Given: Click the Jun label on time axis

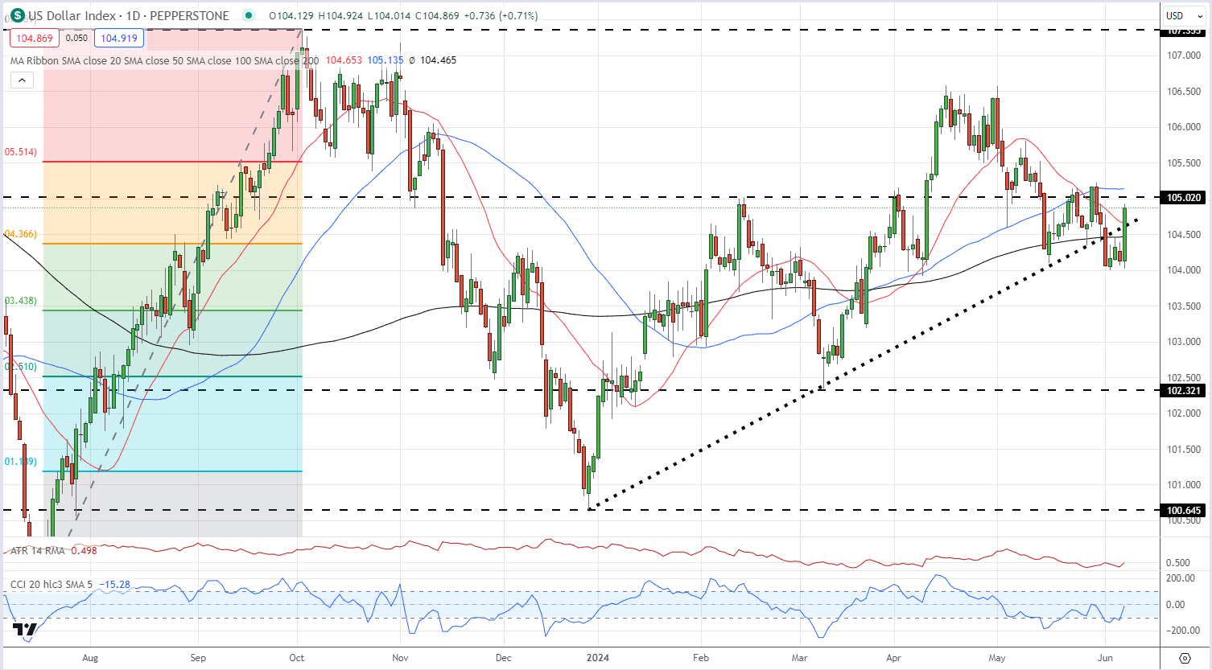Looking at the screenshot, I should (x=1106, y=657).
